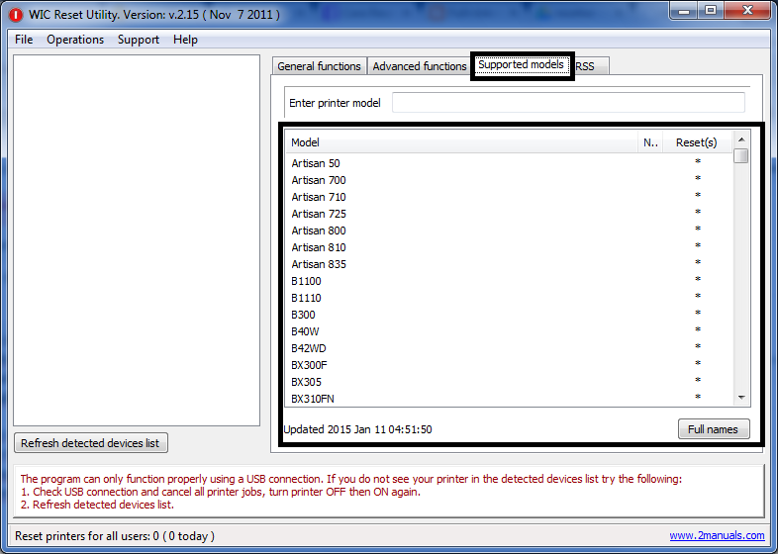Select the B42WD row
This screenshot has height=554, width=778.
(x=509, y=348)
